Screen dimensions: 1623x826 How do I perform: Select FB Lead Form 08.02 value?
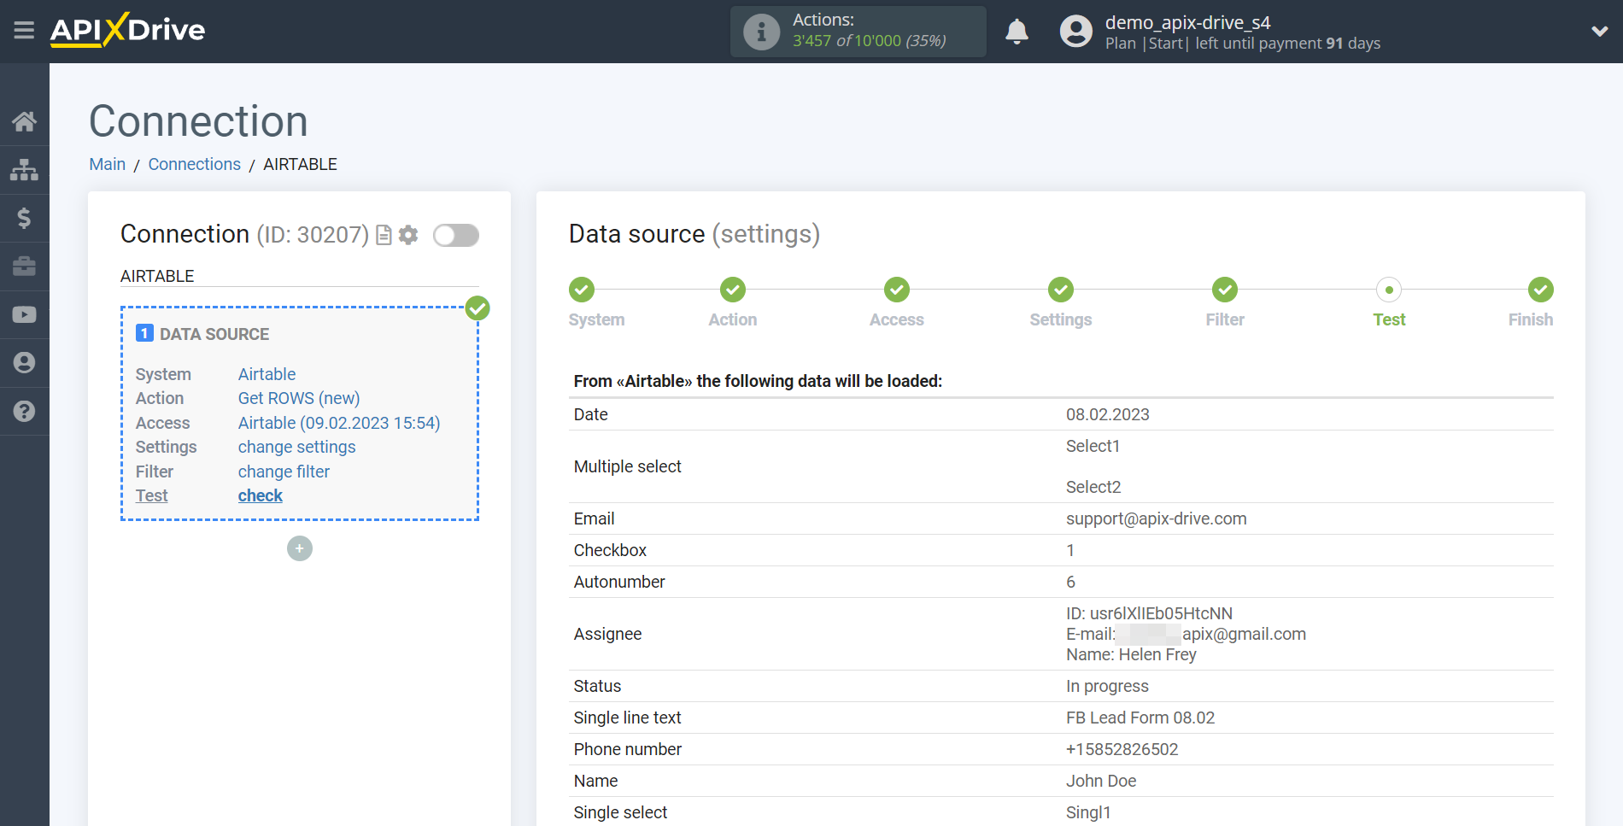[1140, 718]
